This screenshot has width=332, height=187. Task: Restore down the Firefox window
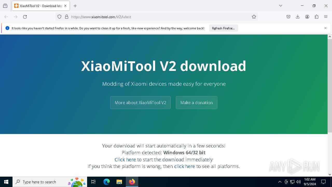coord(314,6)
